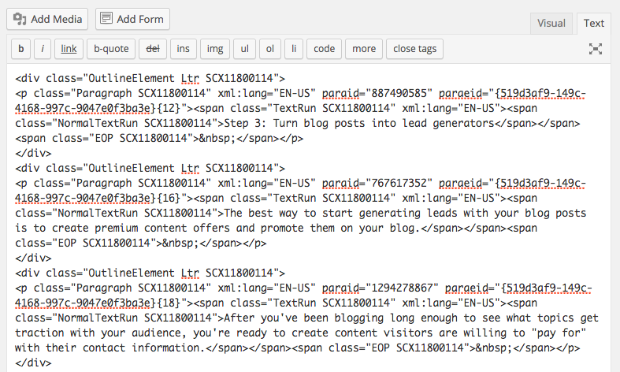Click the text 'traction with your audience'
This screenshot has width=620, height=372.
click(x=98, y=333)
